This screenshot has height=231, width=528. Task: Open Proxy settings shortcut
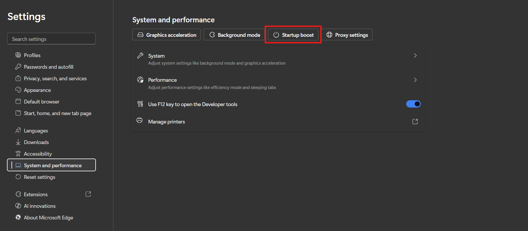[347, 35]
